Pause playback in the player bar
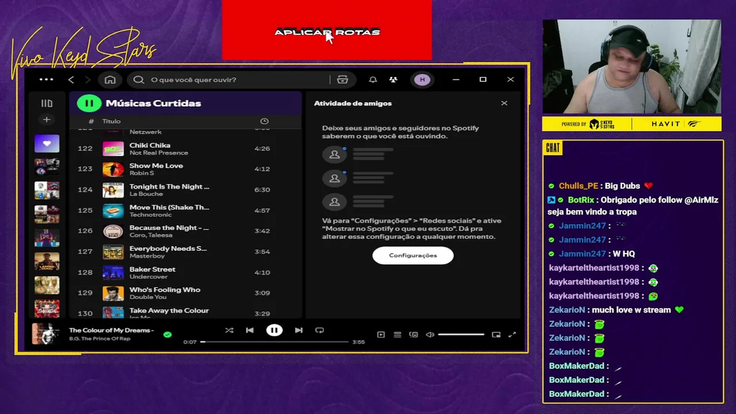The height and width of the screenshot is (414, 736). pyautogui.click(x=274, y=330)
